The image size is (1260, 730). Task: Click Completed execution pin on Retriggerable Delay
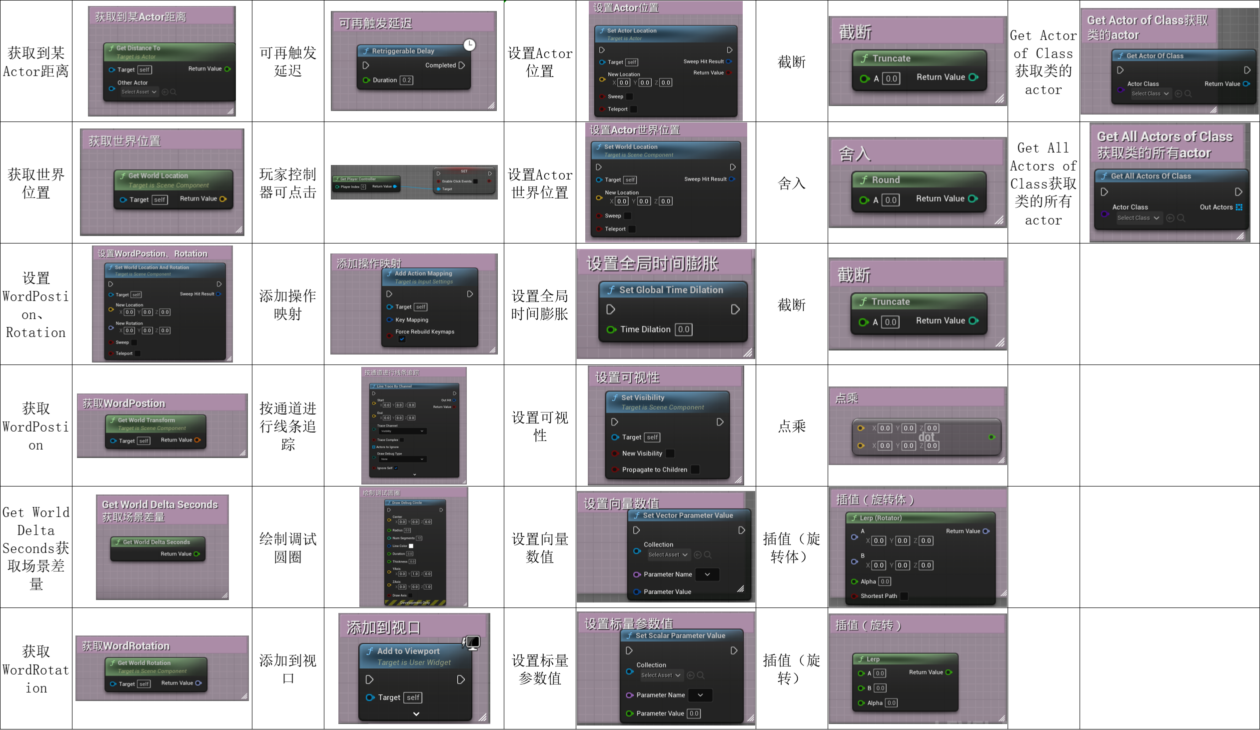(x=461, y=65)
